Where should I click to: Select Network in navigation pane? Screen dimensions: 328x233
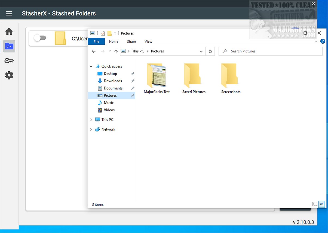pos(108,129)
